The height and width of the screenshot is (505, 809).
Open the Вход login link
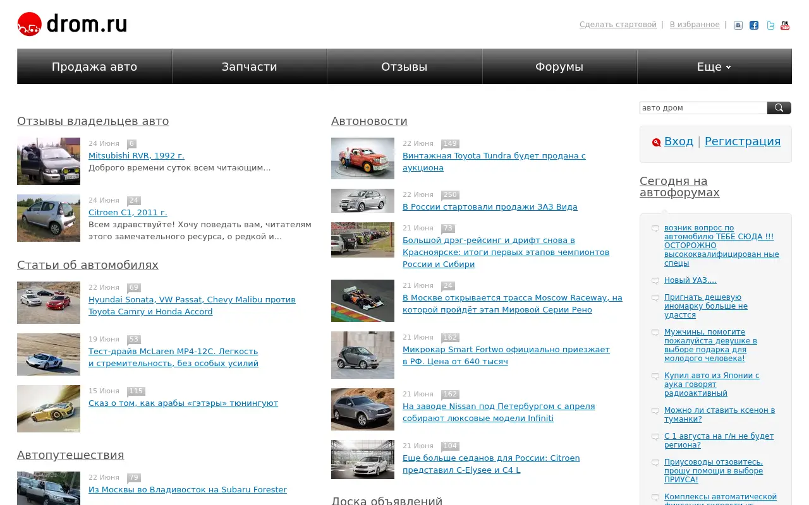(679, 141)
